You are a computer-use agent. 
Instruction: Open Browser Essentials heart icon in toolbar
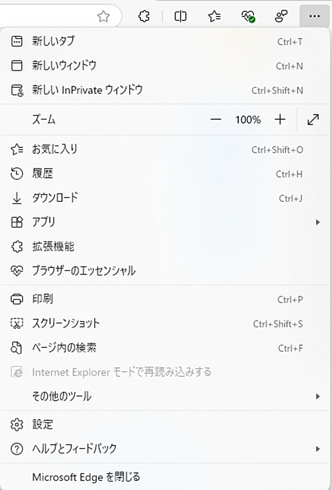coord(248,16)
